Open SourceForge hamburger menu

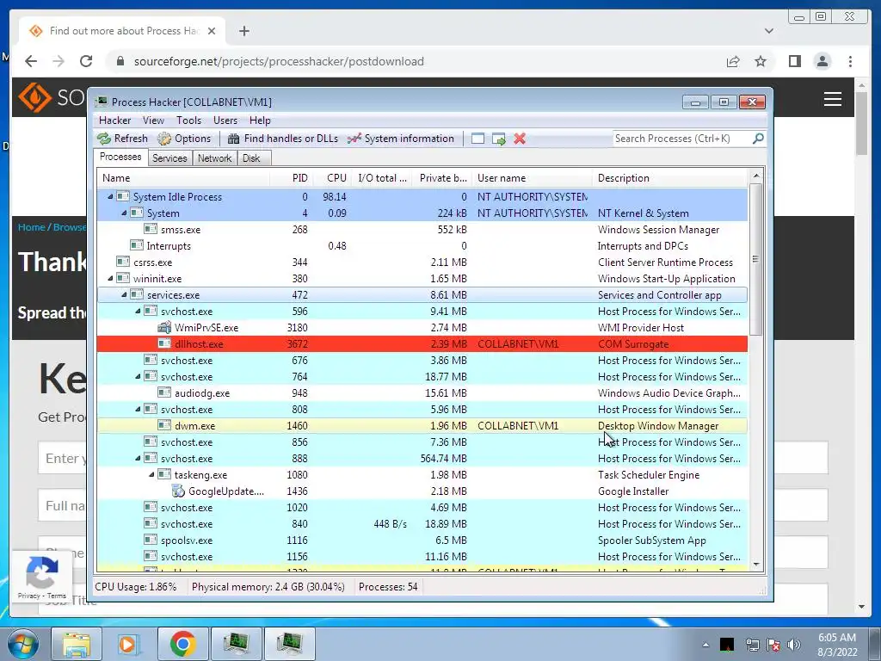832,99
